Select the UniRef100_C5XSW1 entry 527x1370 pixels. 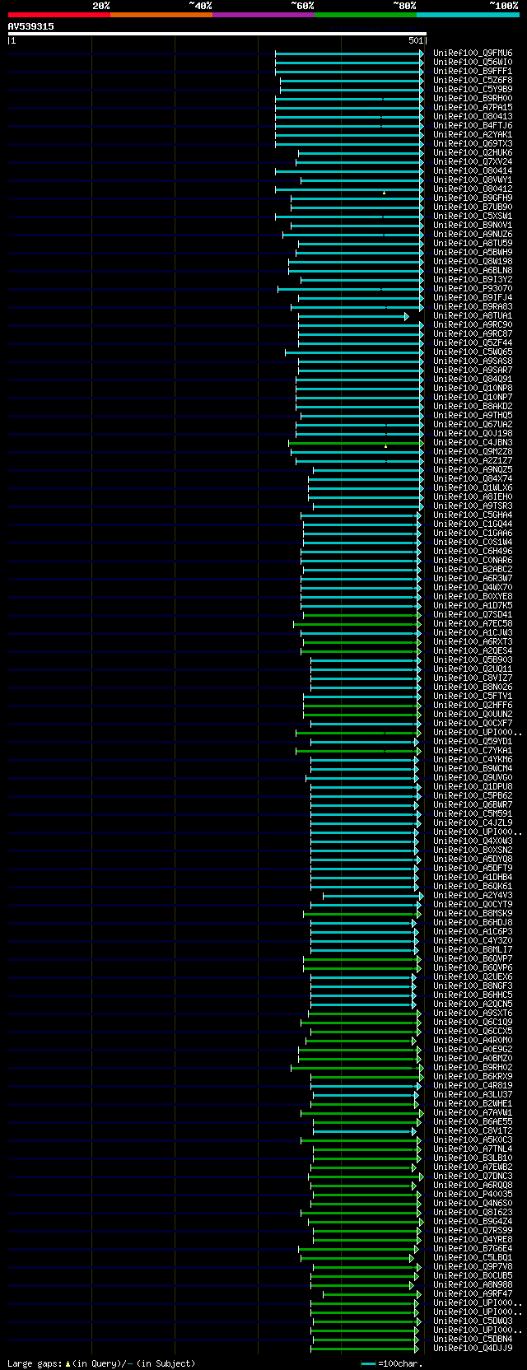[473, 216]
